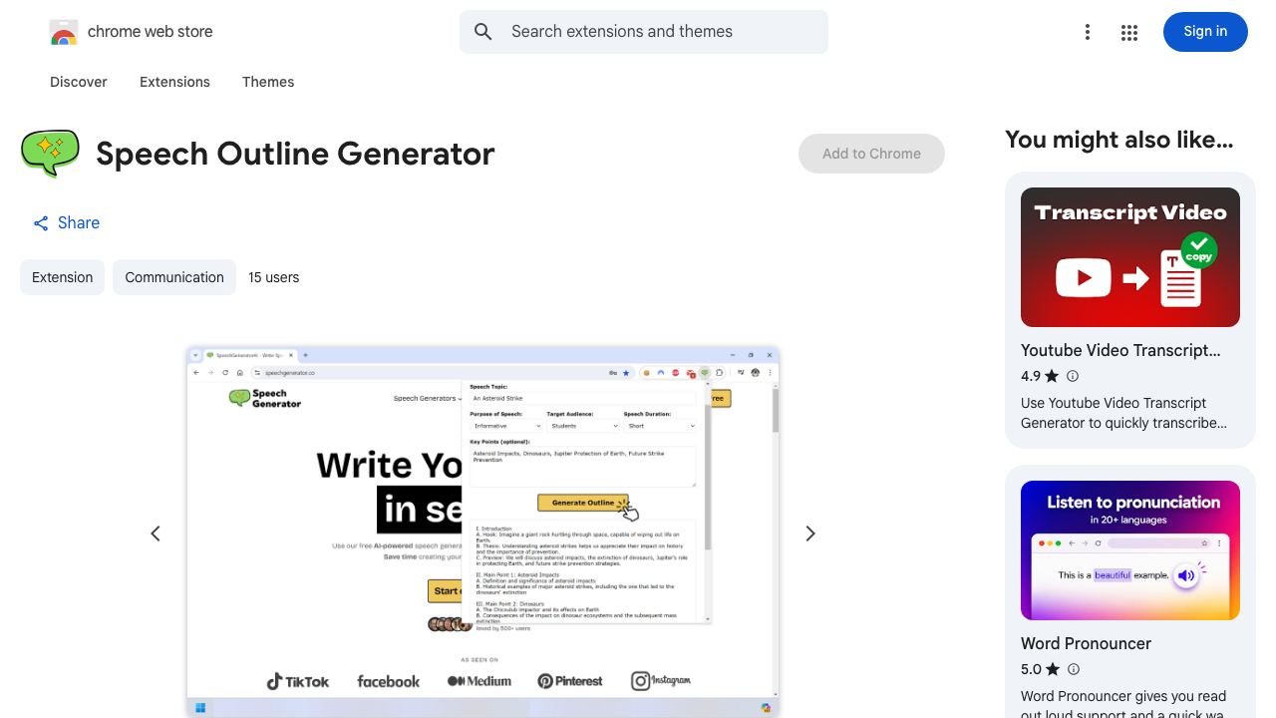Viewport: 1276px width, 718px height.
Task: Click the Share link
Action: pyautogui.click(x=66, y=223)
